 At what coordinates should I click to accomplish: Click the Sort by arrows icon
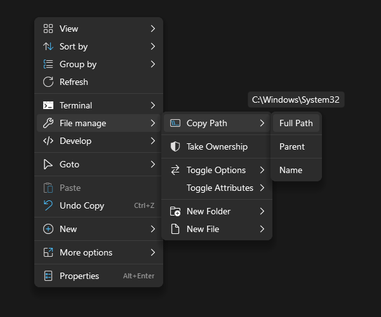pos(48,46)
